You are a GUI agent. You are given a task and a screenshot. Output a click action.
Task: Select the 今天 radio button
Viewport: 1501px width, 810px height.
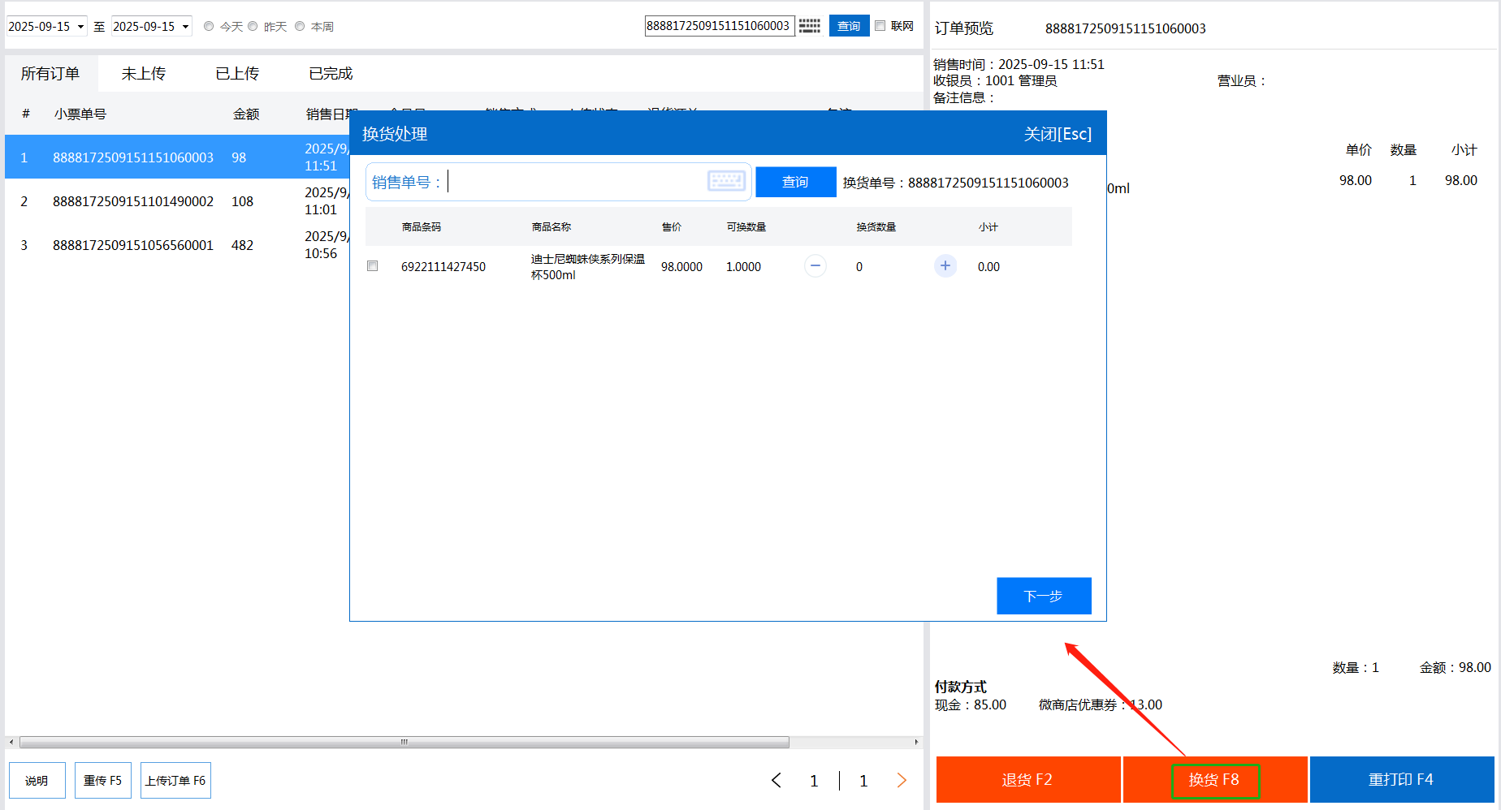pos(209,26)
